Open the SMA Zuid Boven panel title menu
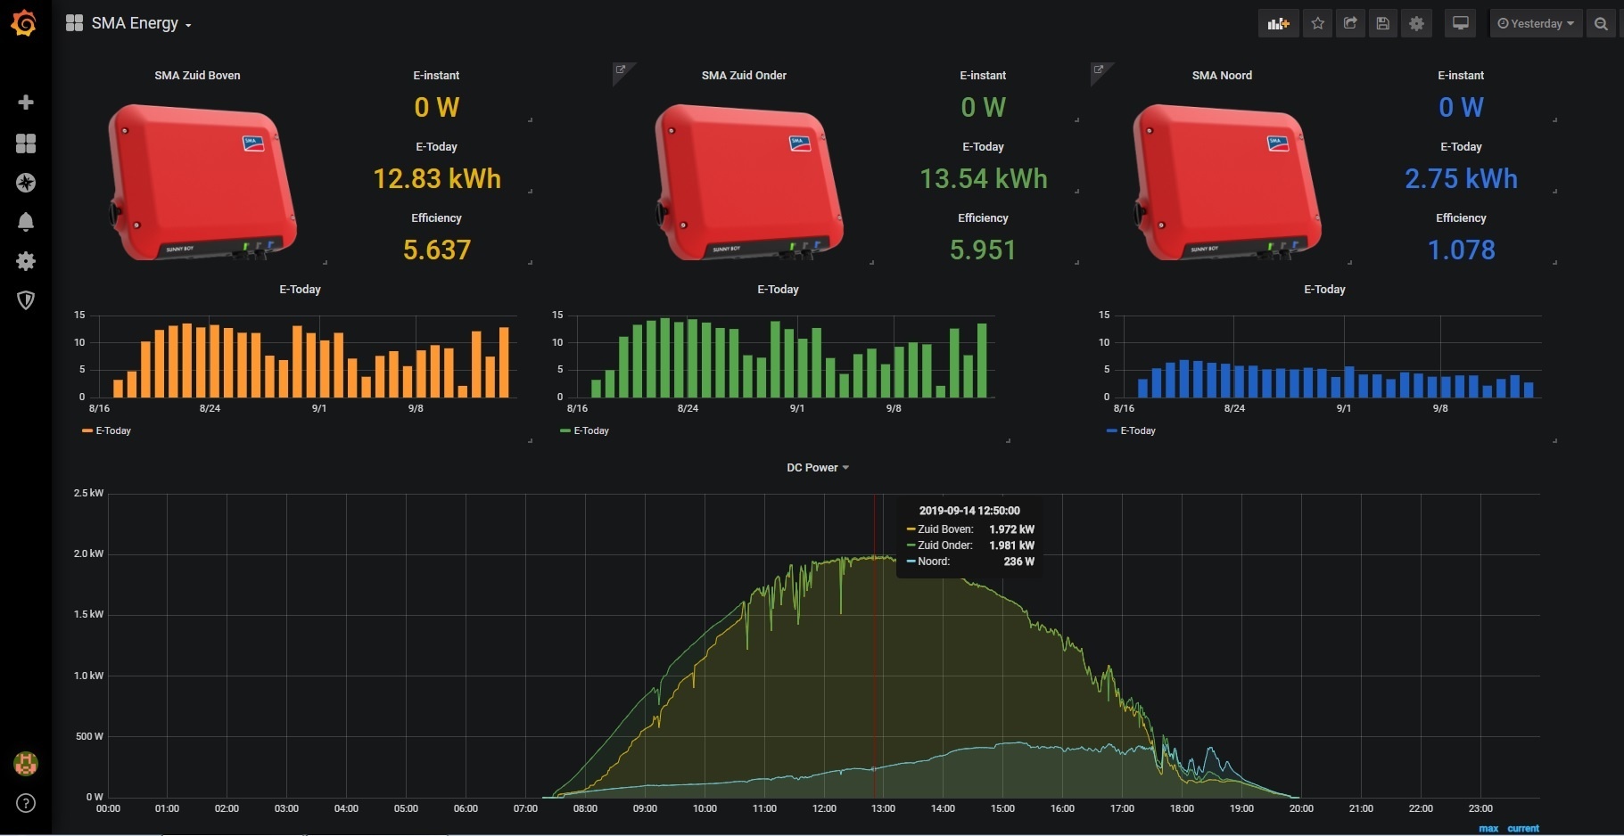 click(197, 76)
